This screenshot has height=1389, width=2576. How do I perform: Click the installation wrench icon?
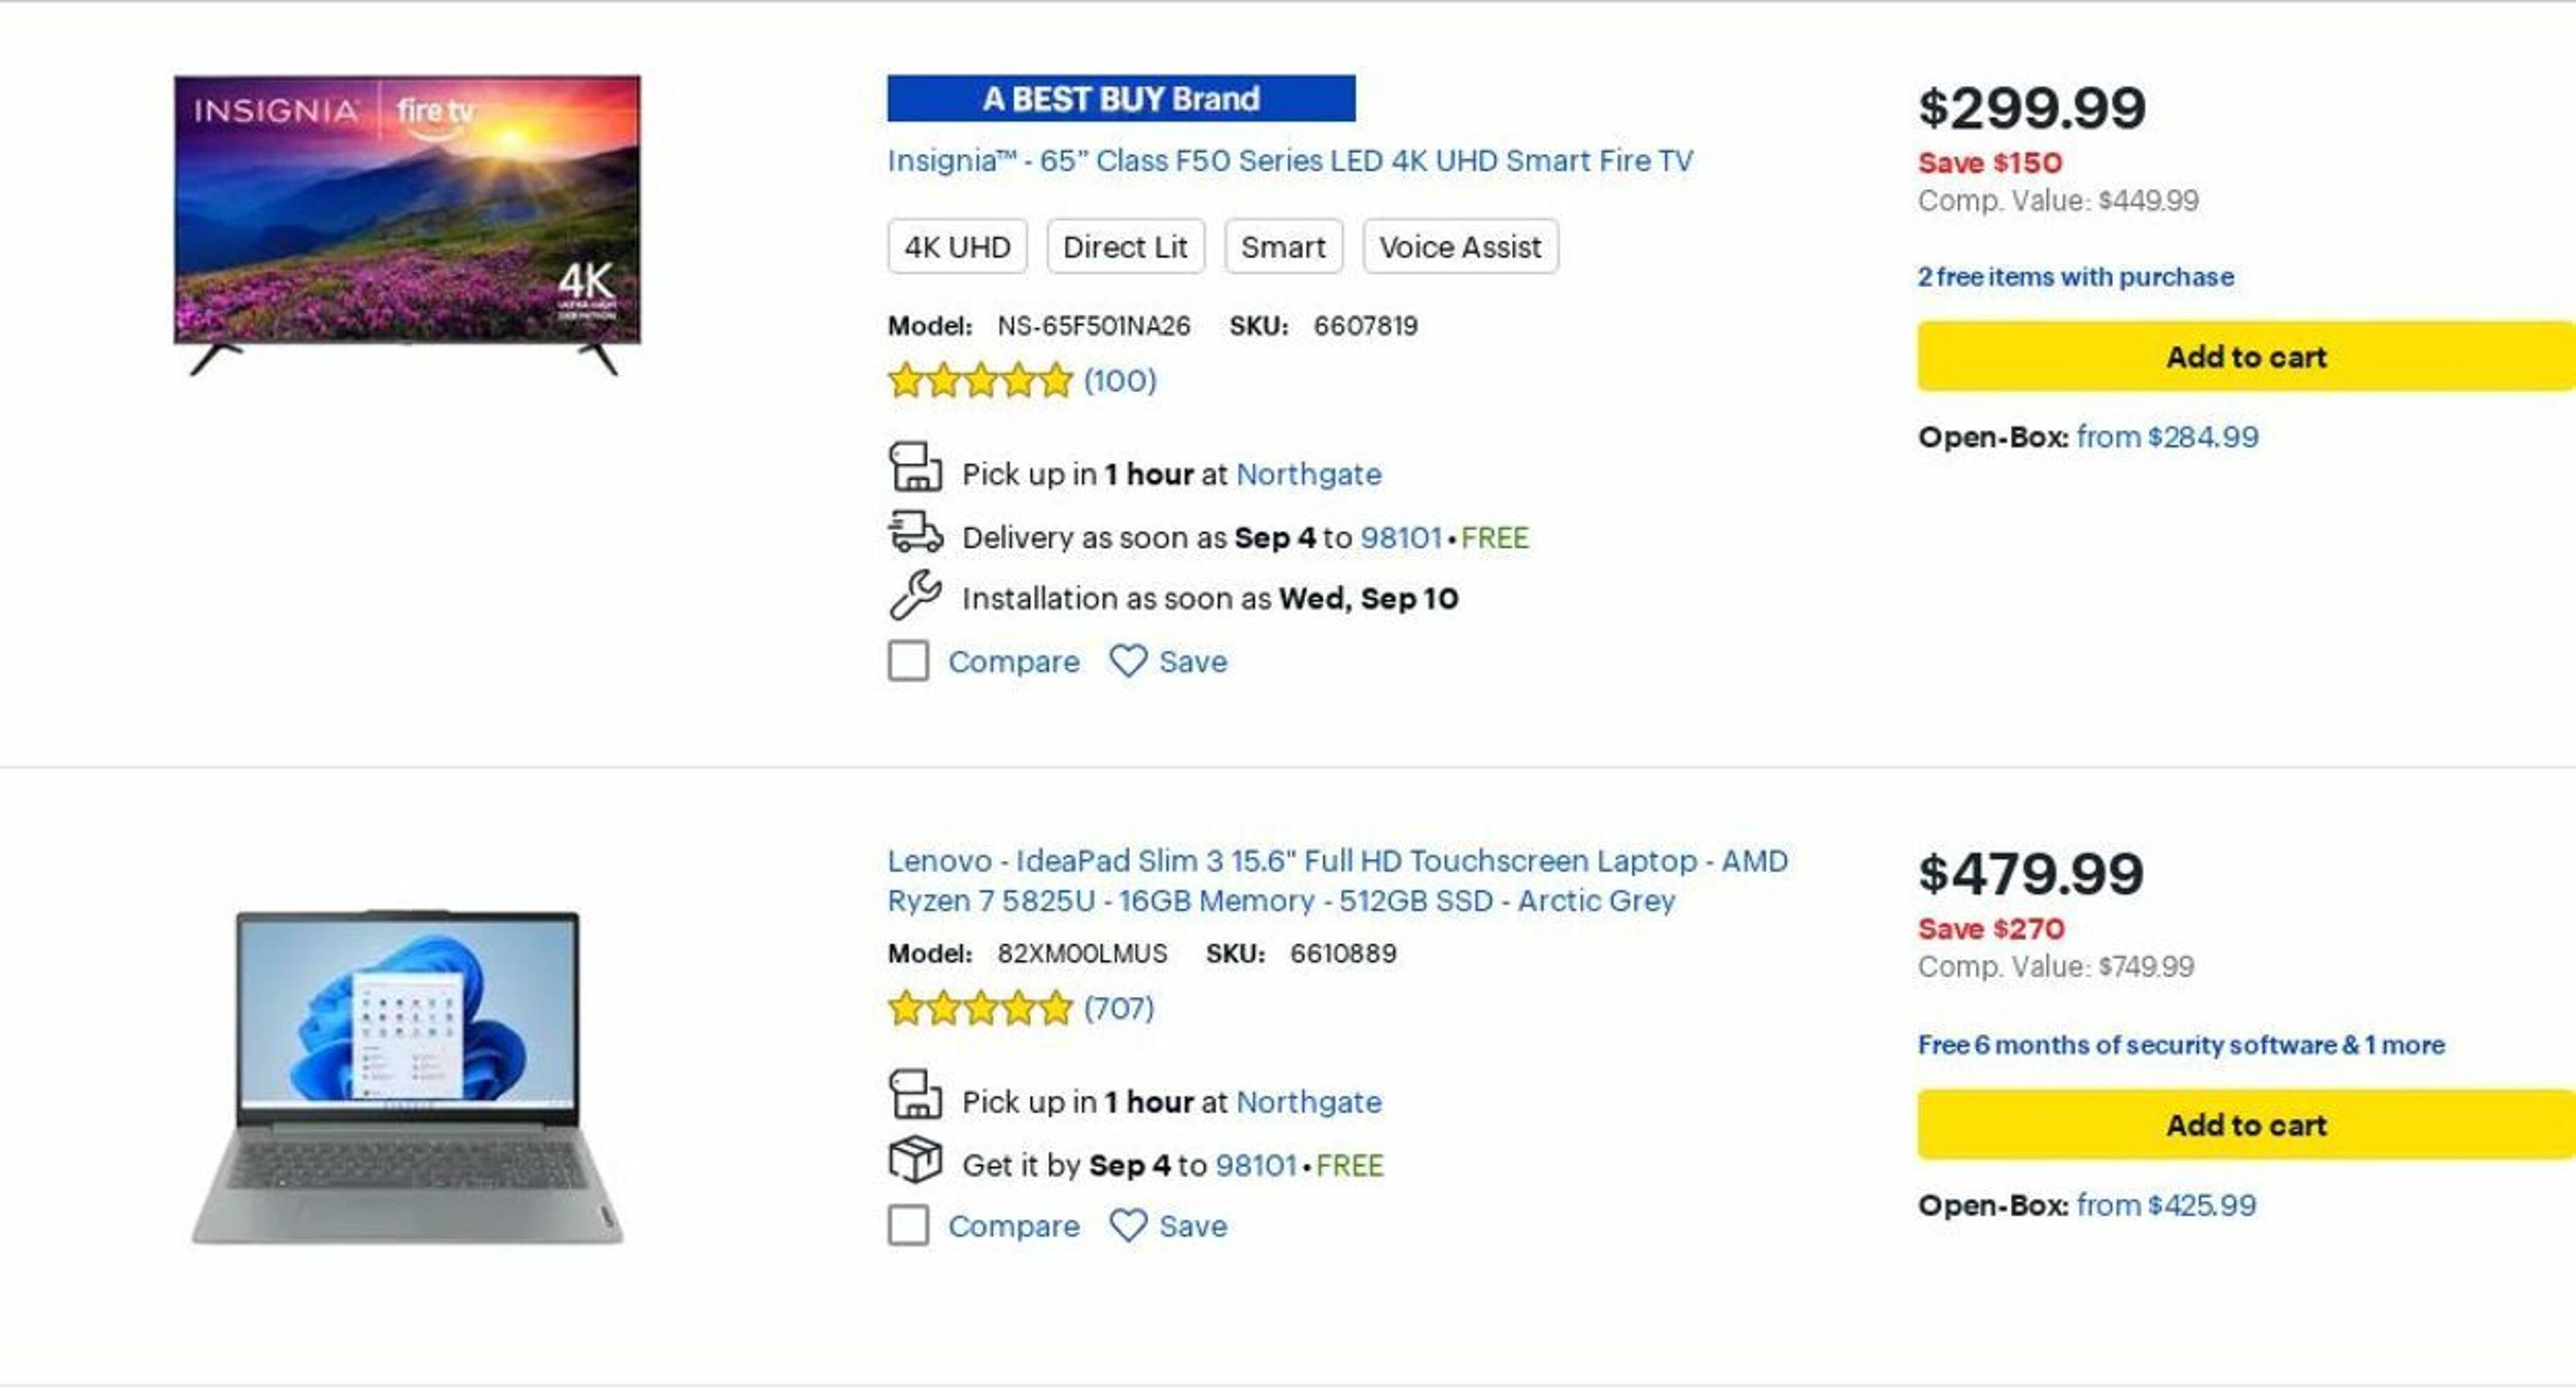(x=915, y=595)
